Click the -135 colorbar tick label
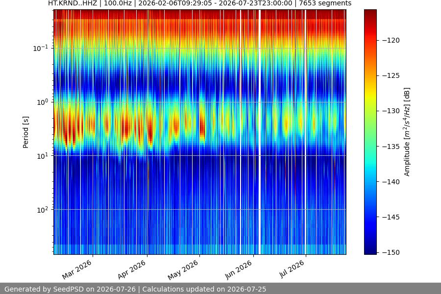The width and height of the screenshot is (441, 294). [391, 147]
